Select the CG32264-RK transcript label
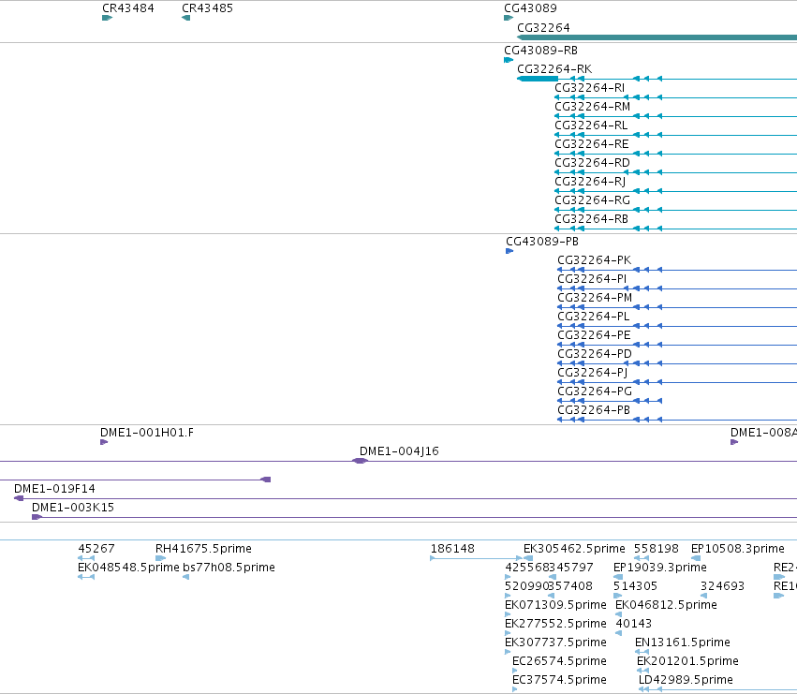This screenshot has width=797, height=694. (x=554, y=68)
